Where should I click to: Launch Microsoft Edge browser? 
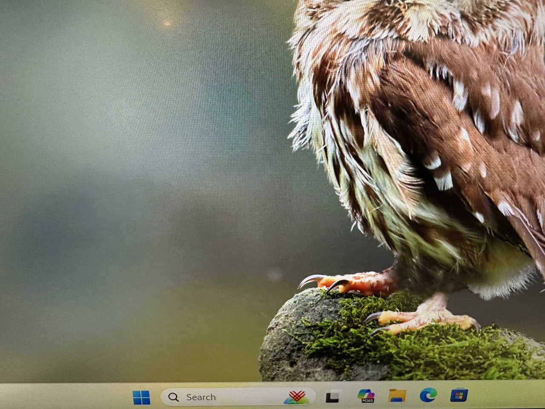pyautogui.click(x=428, y=395)
